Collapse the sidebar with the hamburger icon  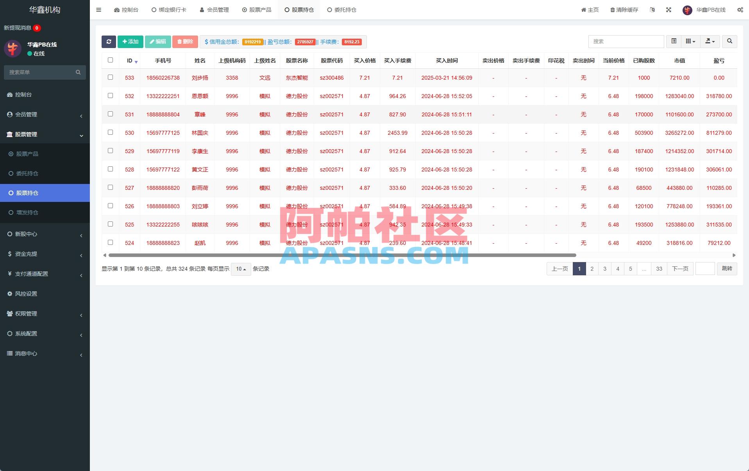click(98, 10)
